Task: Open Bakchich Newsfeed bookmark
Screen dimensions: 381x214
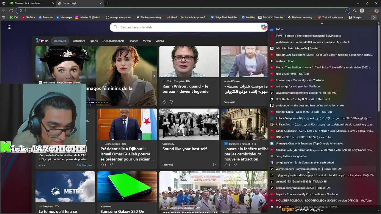Action: [271, 17]
